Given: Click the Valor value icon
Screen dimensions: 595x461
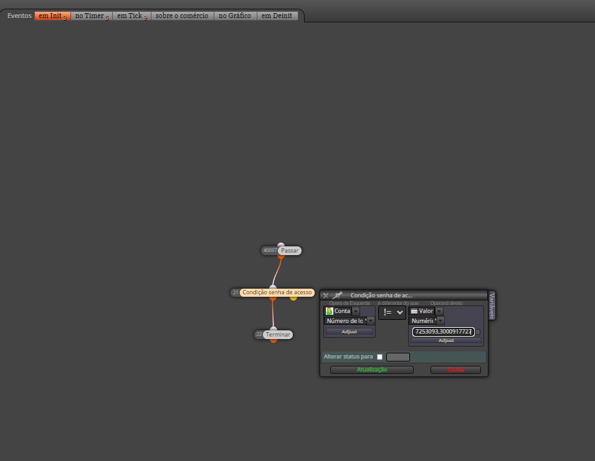Looking at the screenshot, I should (x=414, y=311).
